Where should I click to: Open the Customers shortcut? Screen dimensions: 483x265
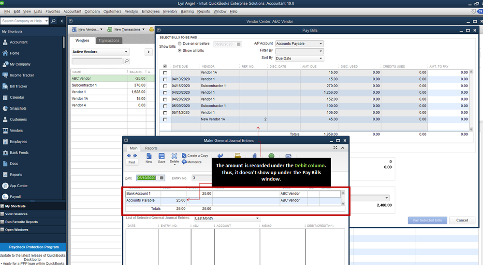[18, 119]
